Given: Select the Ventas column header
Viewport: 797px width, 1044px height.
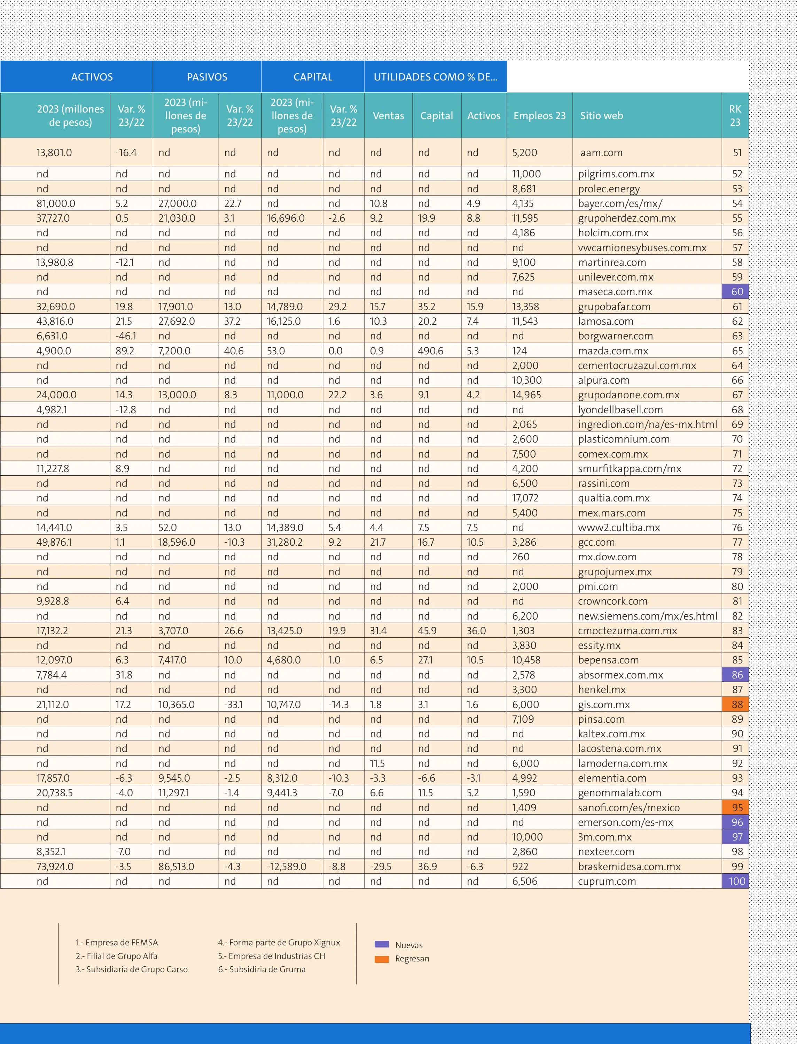Looking at the screenshot, I should click(389, 116).
